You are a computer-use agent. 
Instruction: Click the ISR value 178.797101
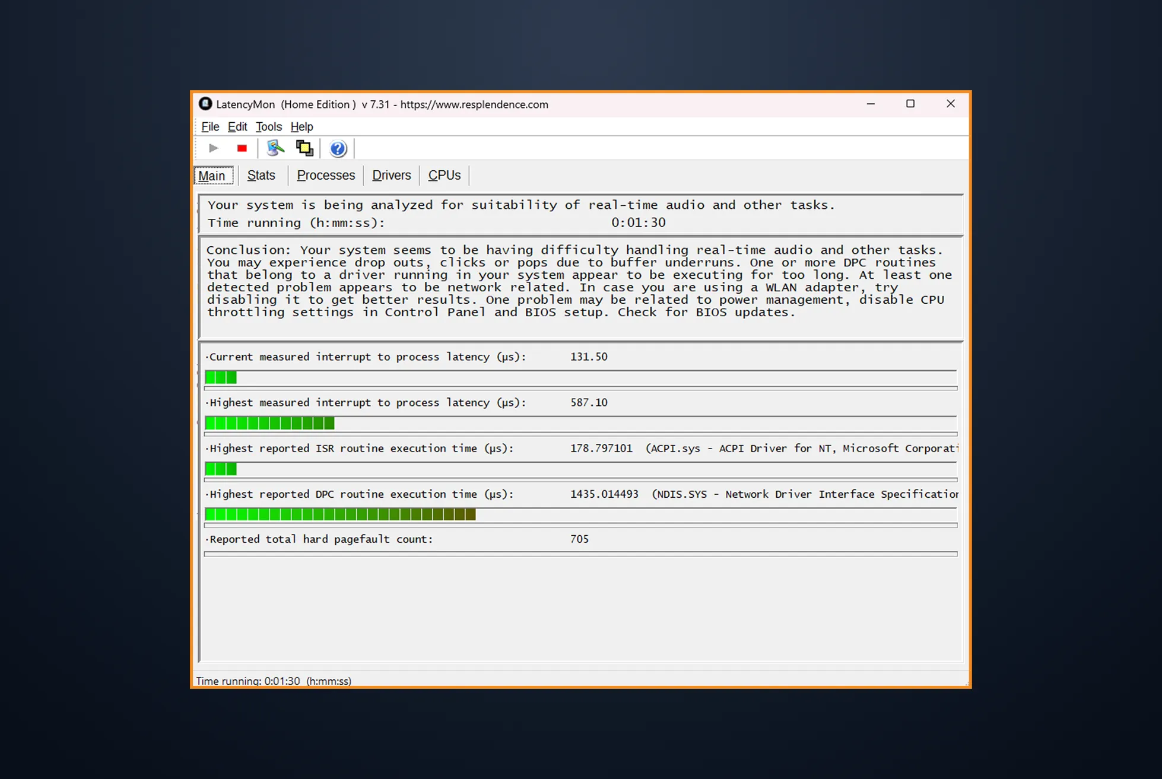click(x=601, y=448)
